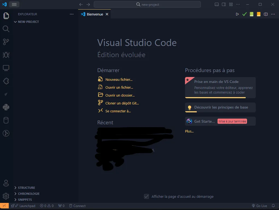279x210 pixels.
Task: Click the Extensions icon in activity bar
Action: pos(6,81)
